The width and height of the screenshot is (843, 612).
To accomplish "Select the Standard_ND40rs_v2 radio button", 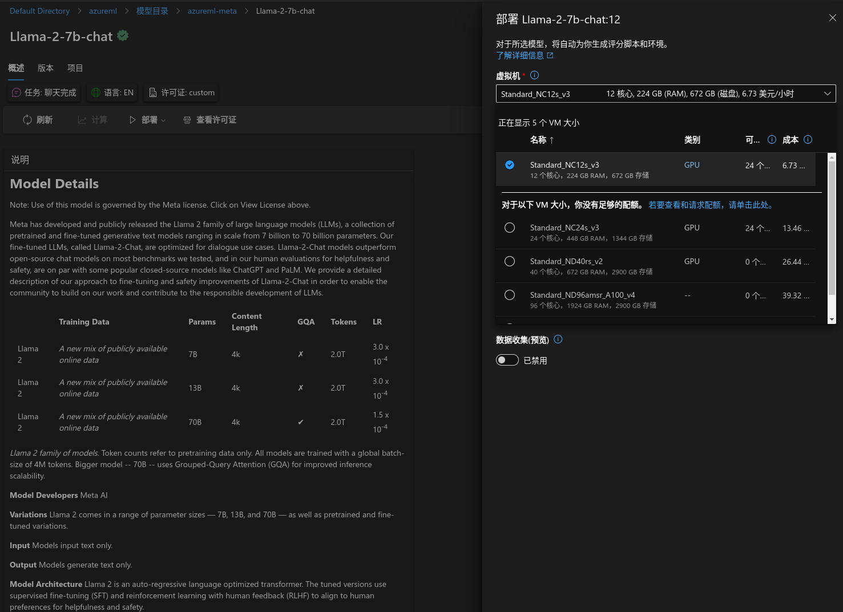I will point(510,261).
